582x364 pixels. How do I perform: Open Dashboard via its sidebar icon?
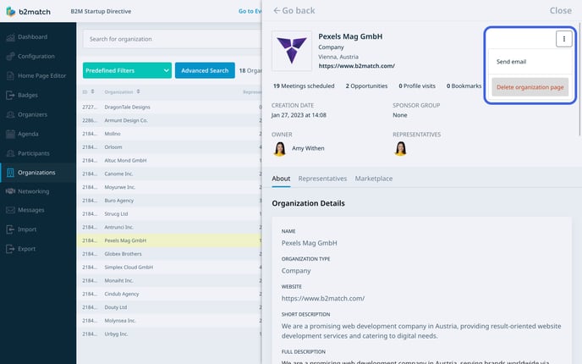point(10,37)
